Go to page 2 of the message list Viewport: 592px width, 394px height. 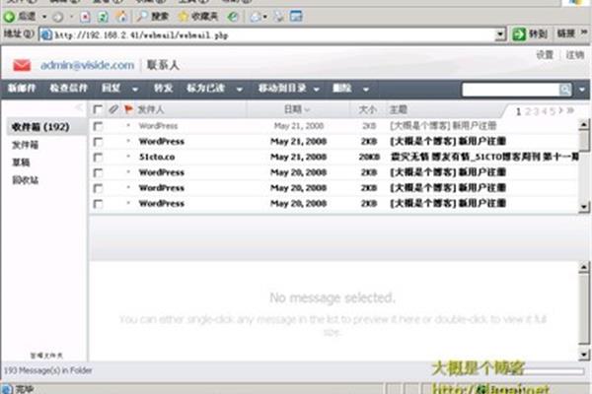pos(528,111)
